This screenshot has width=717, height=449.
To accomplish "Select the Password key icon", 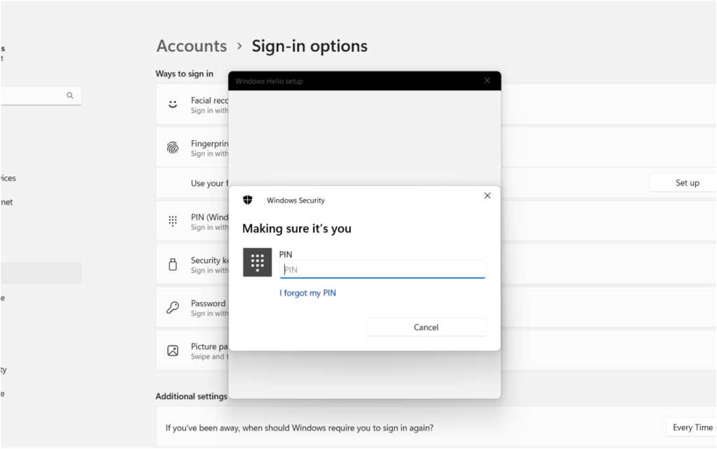I will (172, 307).
